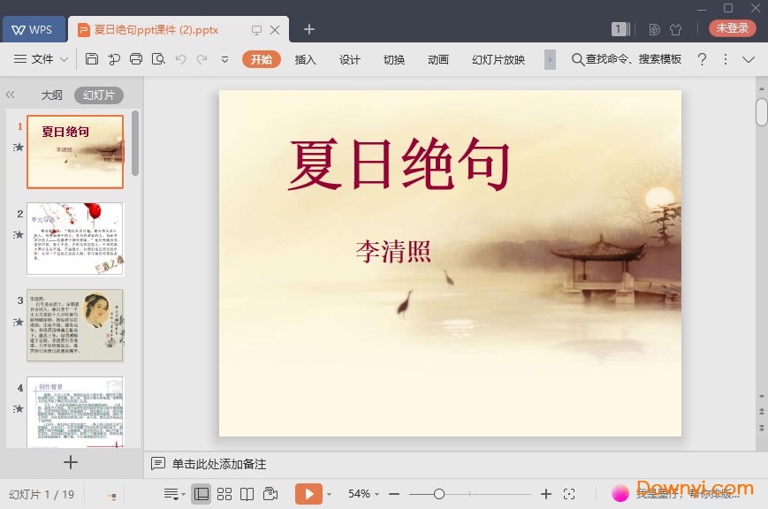Print the document

click(136, 59)
